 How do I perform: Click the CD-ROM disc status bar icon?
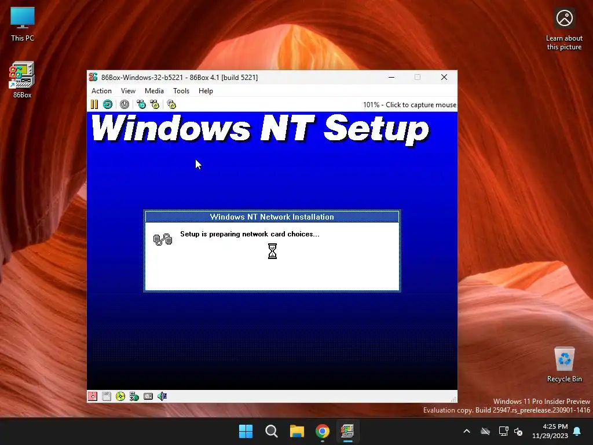pos(120,396)
